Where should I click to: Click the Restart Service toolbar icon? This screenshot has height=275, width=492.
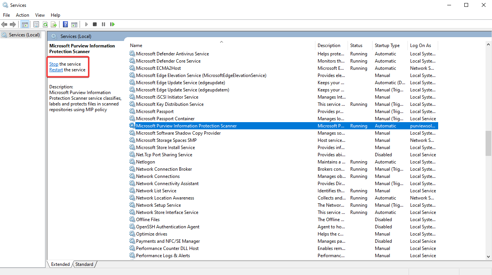tap(112, 24)
